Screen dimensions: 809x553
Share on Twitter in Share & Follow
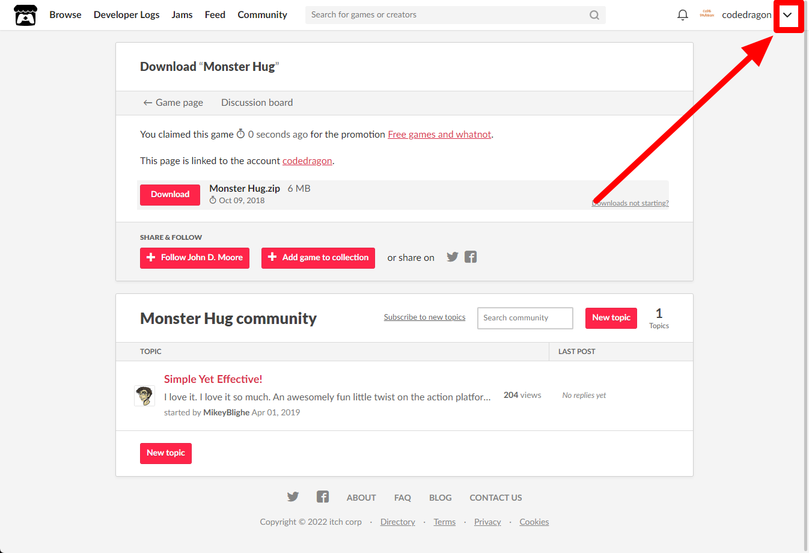click(453, 257)
